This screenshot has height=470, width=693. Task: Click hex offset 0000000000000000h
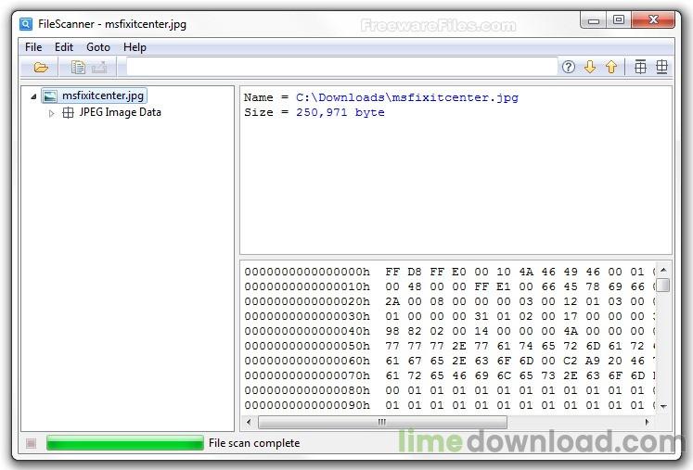(307, 272)
